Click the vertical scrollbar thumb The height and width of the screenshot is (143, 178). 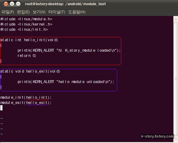click(176, 79)
